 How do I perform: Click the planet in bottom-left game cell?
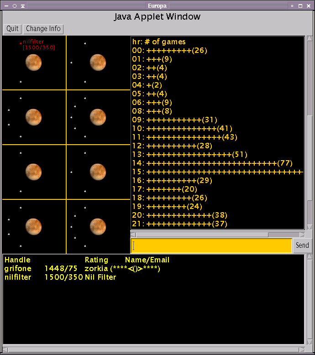(x=33, y=226)
